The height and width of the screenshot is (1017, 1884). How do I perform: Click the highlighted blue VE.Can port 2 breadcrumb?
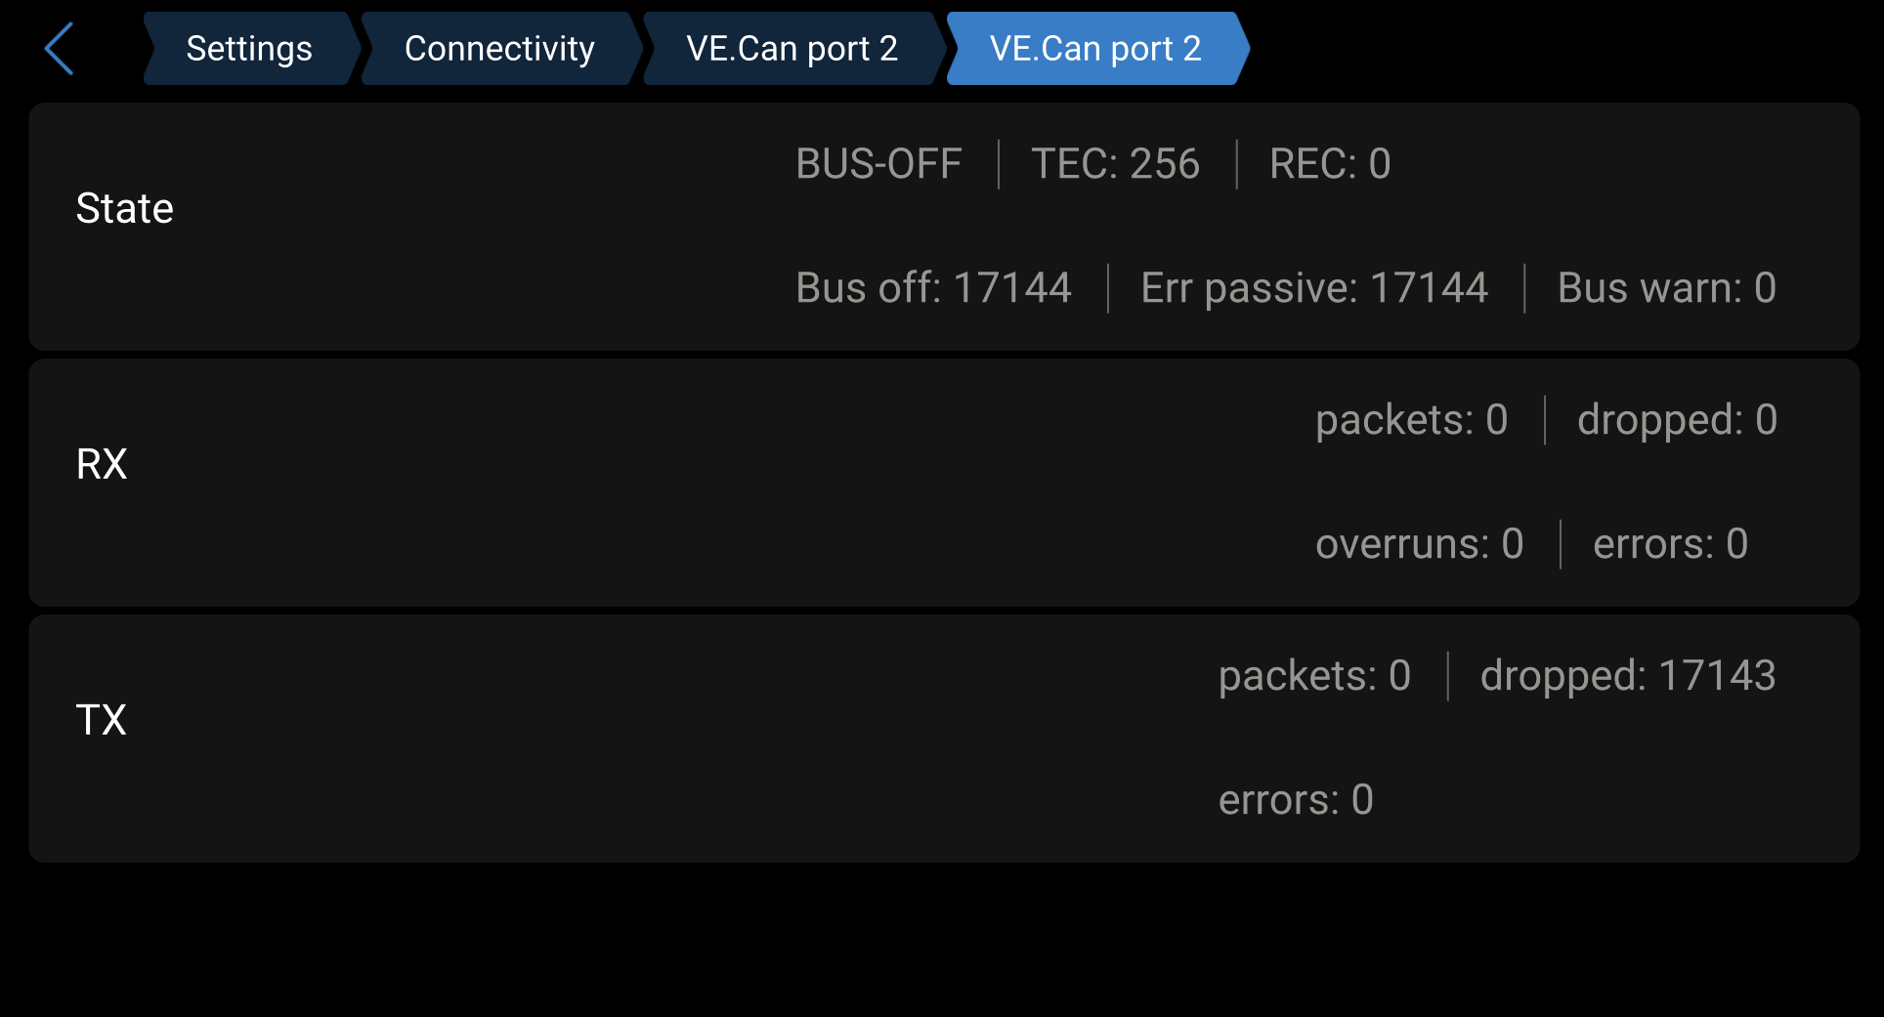pyautogui.click(x=1095, y=49)
